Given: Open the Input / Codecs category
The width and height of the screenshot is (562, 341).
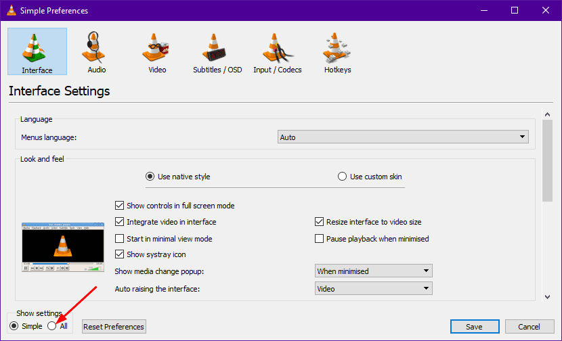Looking at the screenshot, I should point(278,51).
